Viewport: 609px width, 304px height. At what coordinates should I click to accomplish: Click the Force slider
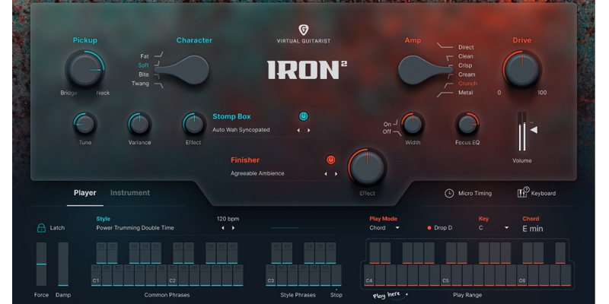coord(41,264)
